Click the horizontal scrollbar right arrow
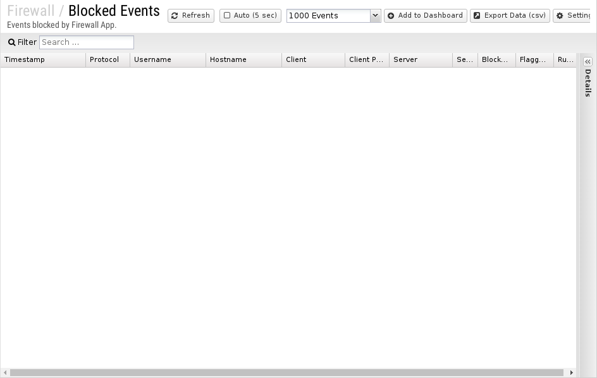The image size is (597, 378). pyautogui.click(x=572, y=373)
